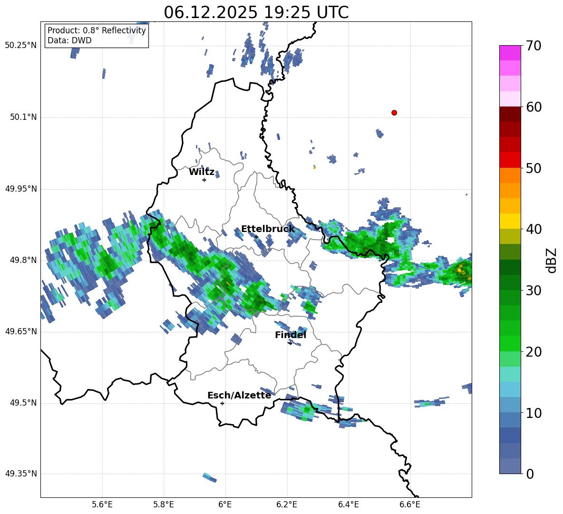Click the Findel station cross marker
The width and height of the screenshot is (563, 514).
point(290,343)
